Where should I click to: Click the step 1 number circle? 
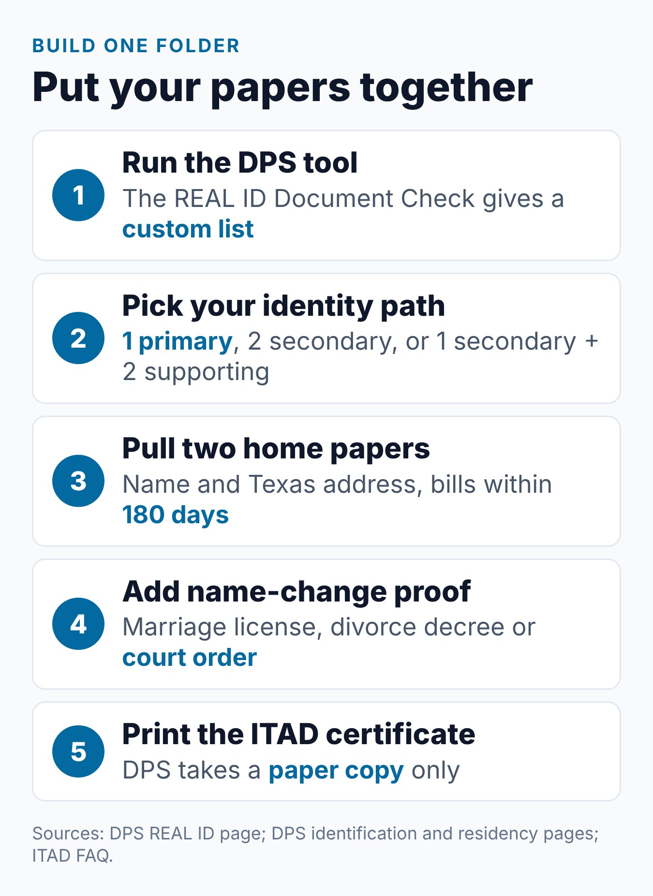click(78, 195)
